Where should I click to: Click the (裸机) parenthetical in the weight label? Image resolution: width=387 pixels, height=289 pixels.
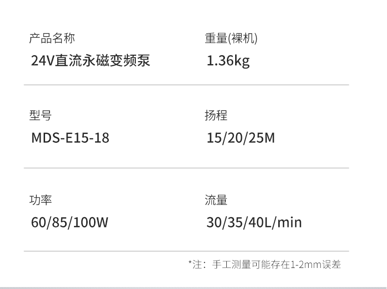242,38
